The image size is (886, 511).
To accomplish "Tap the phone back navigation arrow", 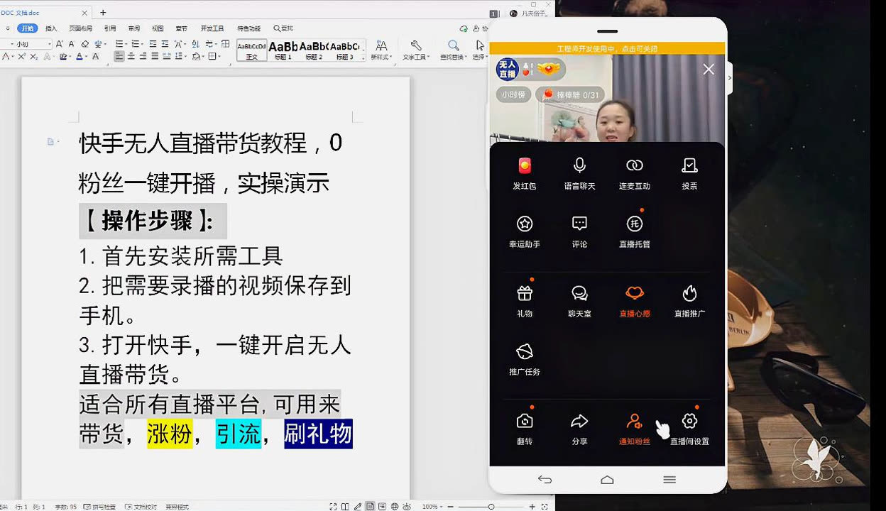I will tap(545, 480).
